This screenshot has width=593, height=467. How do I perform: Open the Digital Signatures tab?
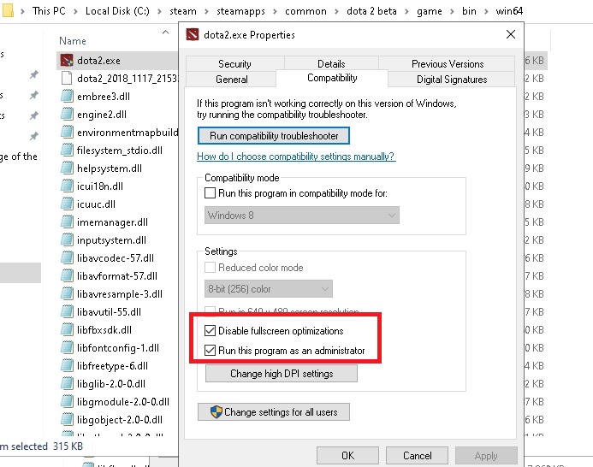[452, 79]
